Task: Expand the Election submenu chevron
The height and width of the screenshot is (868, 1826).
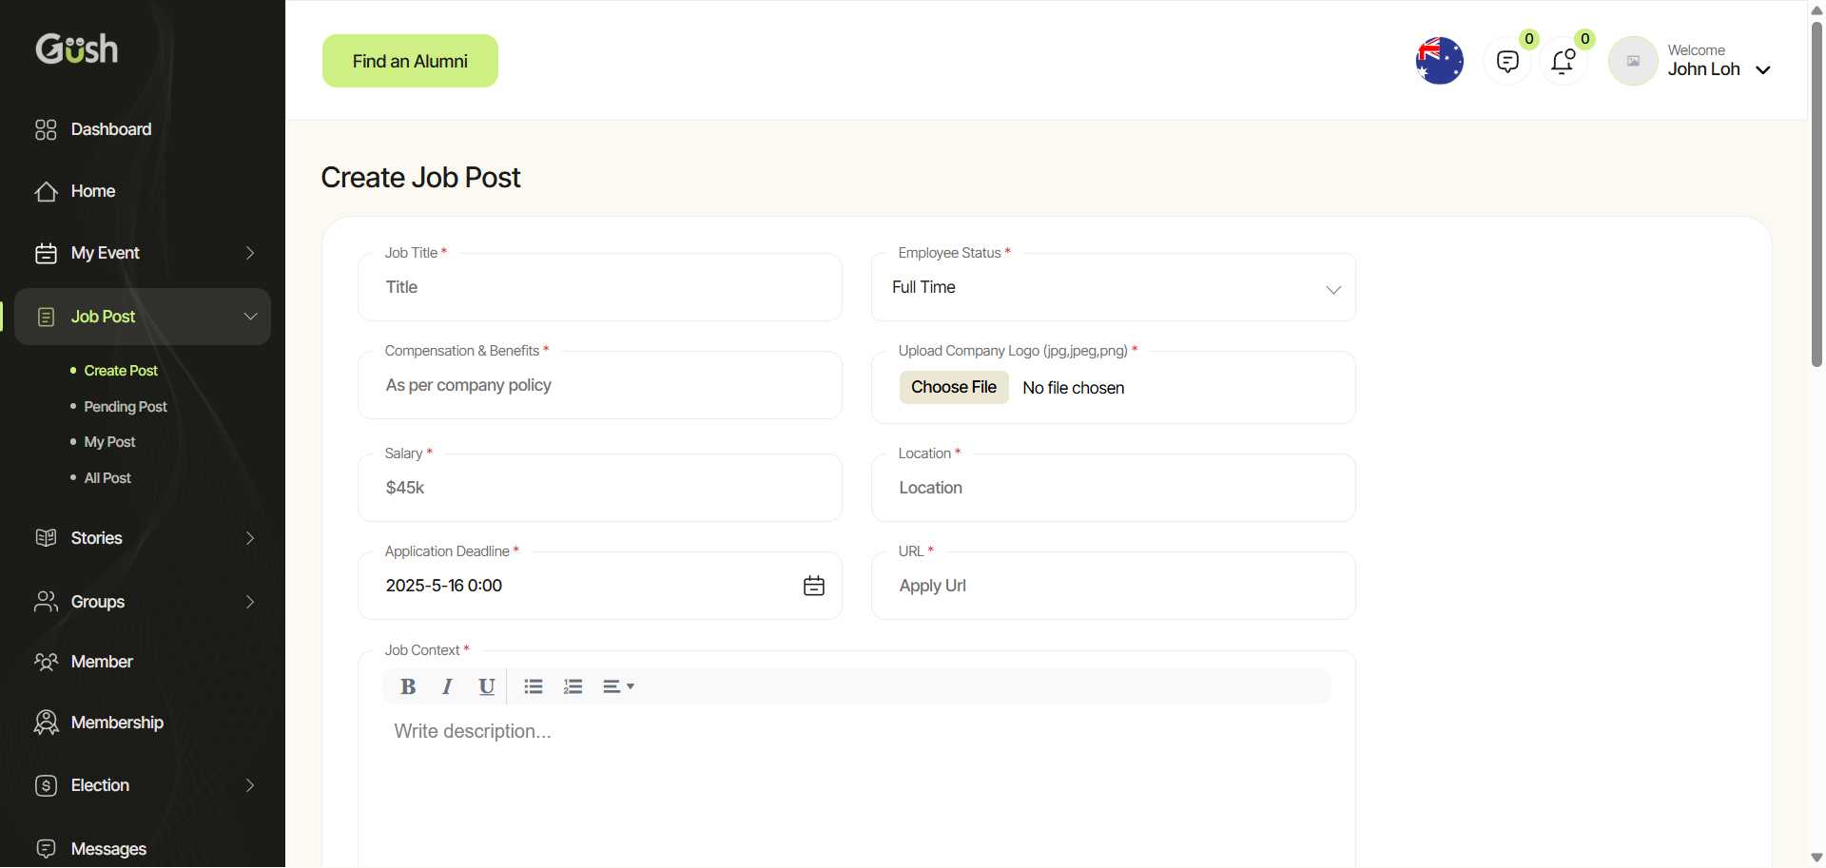Action: click(250, 785)
